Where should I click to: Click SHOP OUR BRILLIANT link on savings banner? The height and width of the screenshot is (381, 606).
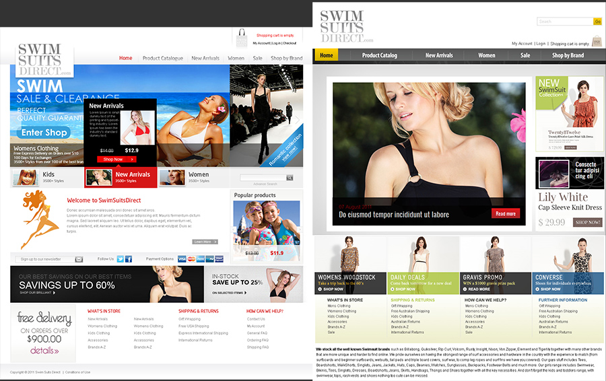pyautogui.click(x=38, y=293)
